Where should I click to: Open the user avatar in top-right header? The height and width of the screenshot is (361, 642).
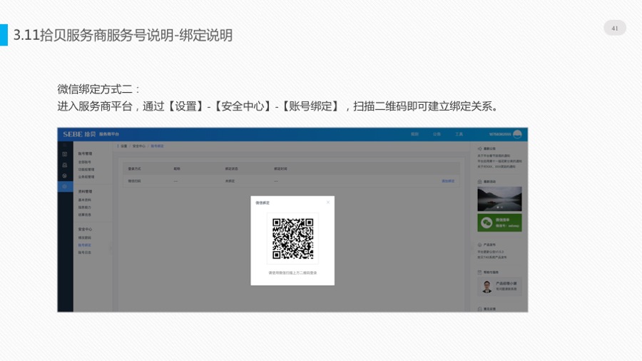517,134
